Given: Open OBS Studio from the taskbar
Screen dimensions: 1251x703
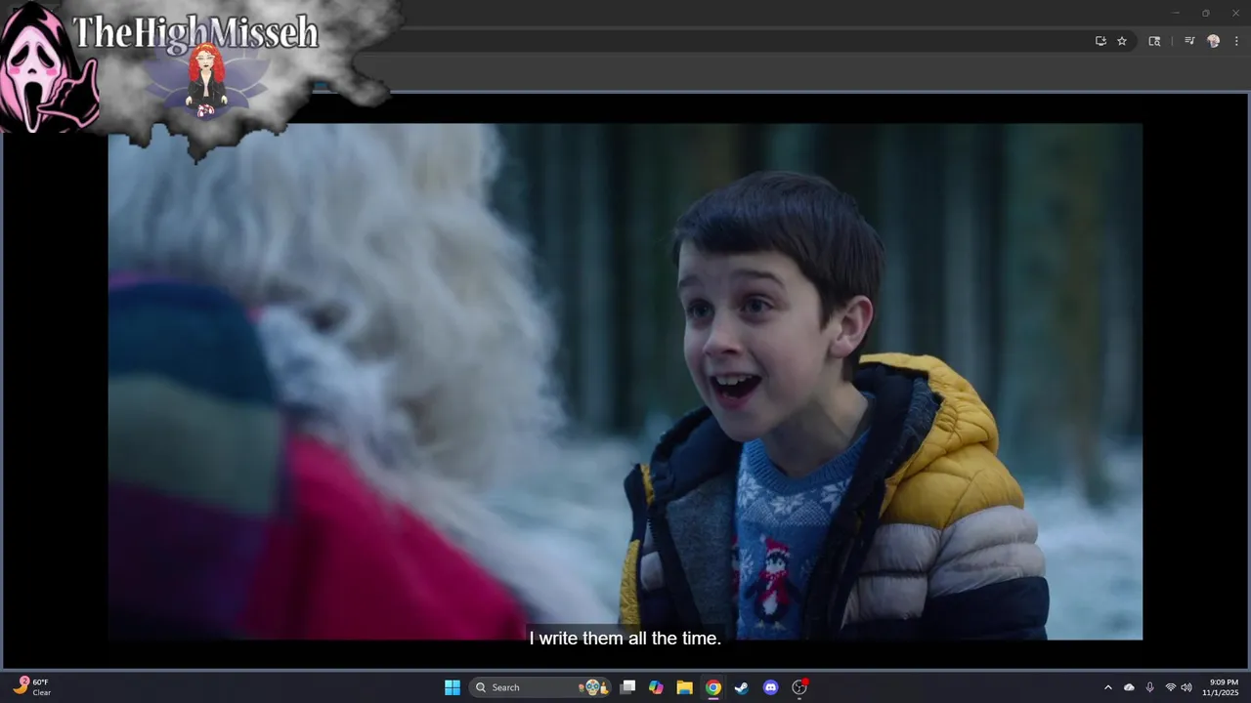Looking at the screenshot, I should pyautogui.click(x=799, y=687).
